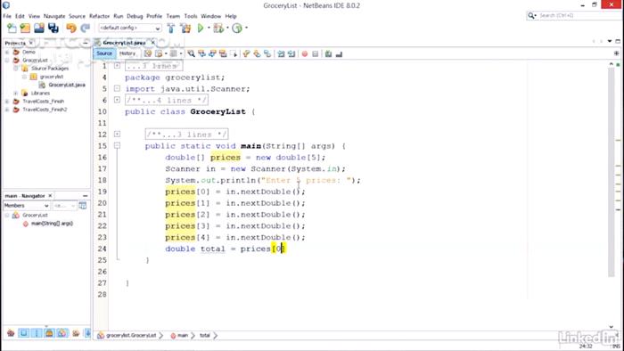Click the Undo toolbar icon
Viewport: 624px width, 351px height.
[71, 28]
